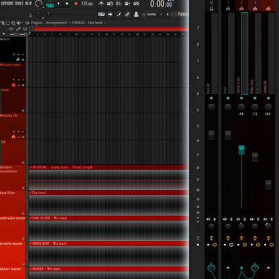Click mixer insert 3 flame icon
279x279 pixels.
pos(255,9)
